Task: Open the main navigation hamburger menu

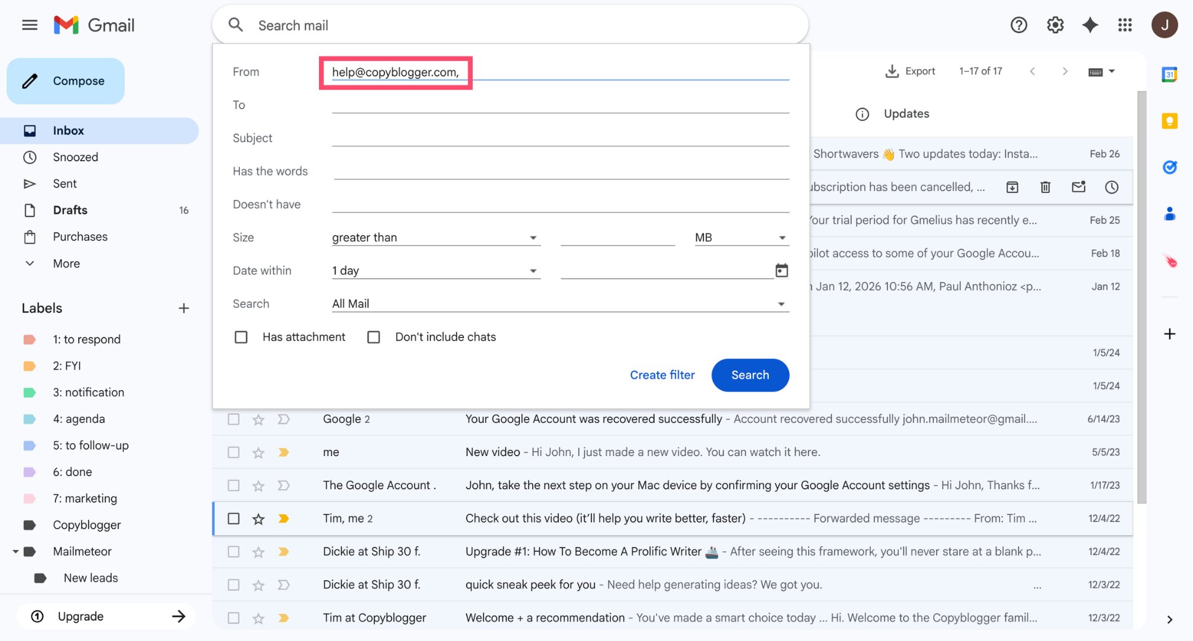Action: pos(29,25)
